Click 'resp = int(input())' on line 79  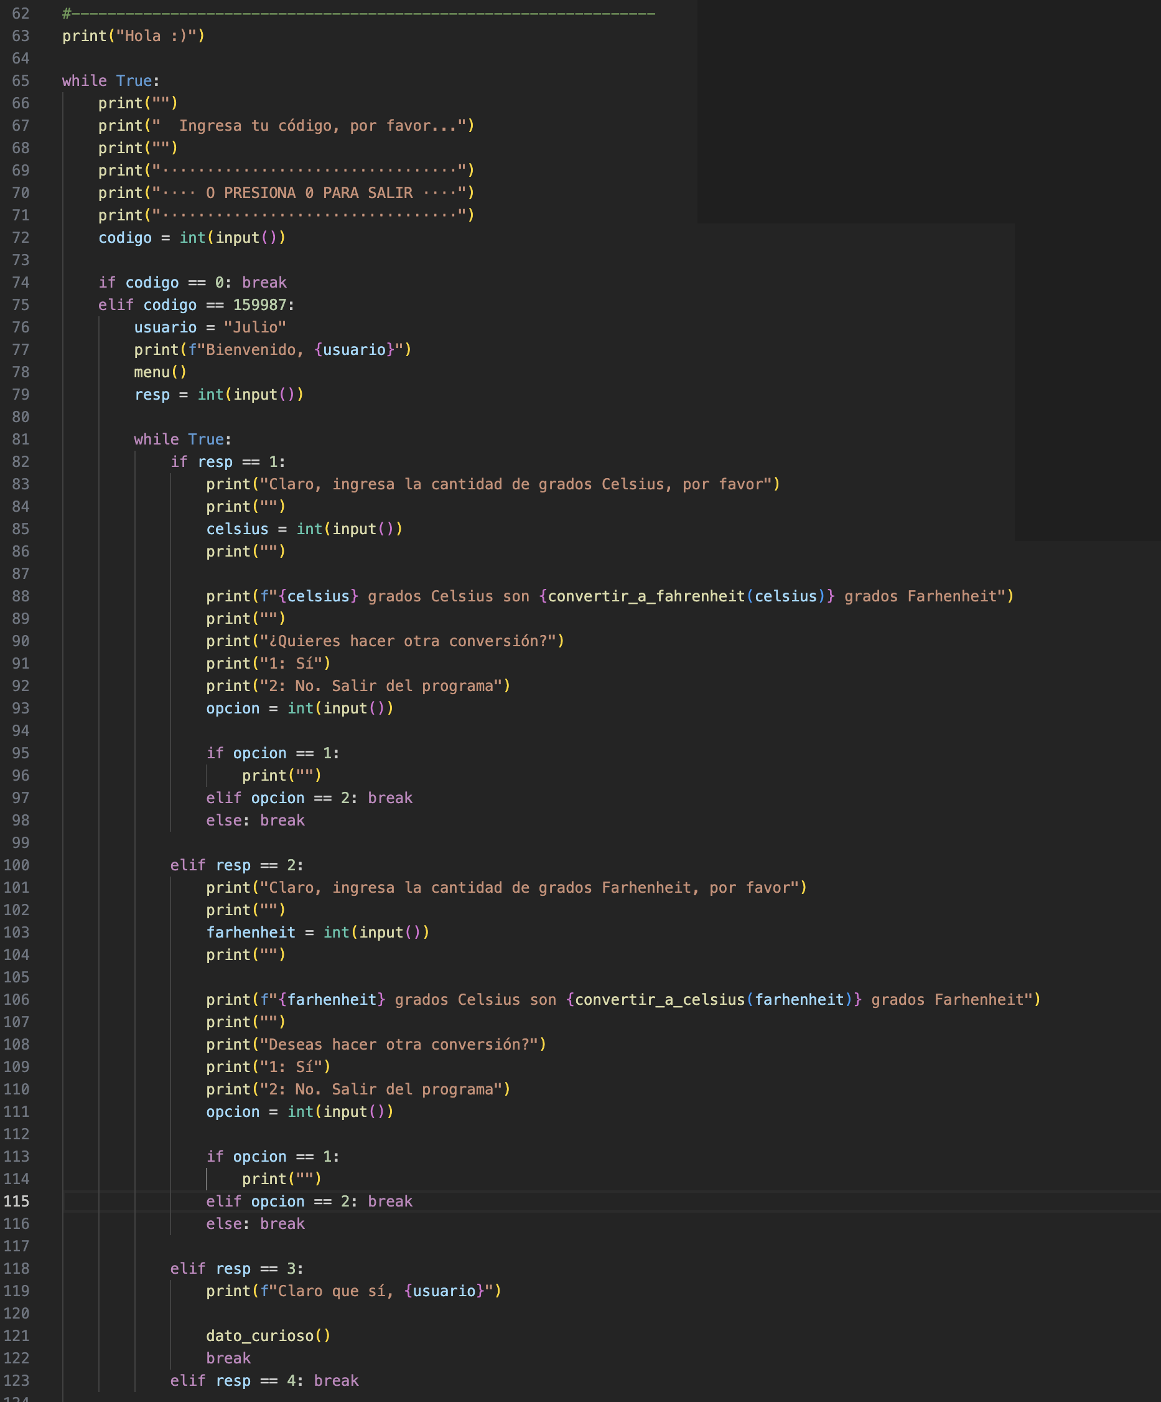coord(219,395)
